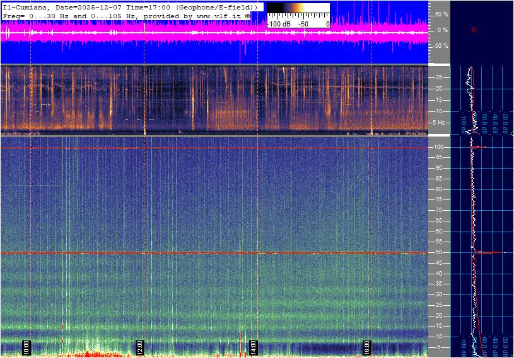Viewport: 514px width, 358px height.
Task: Click the 25 Hz tick on upper spectrogram axis
Action: [438, 77]
